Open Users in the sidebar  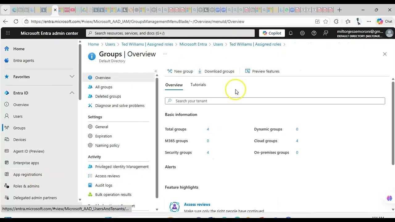point(18,116)
